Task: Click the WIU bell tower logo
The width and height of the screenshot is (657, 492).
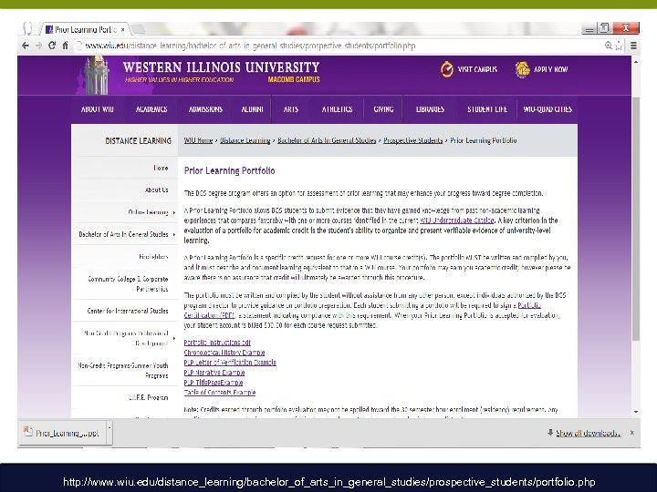Action: coord(97,76)
